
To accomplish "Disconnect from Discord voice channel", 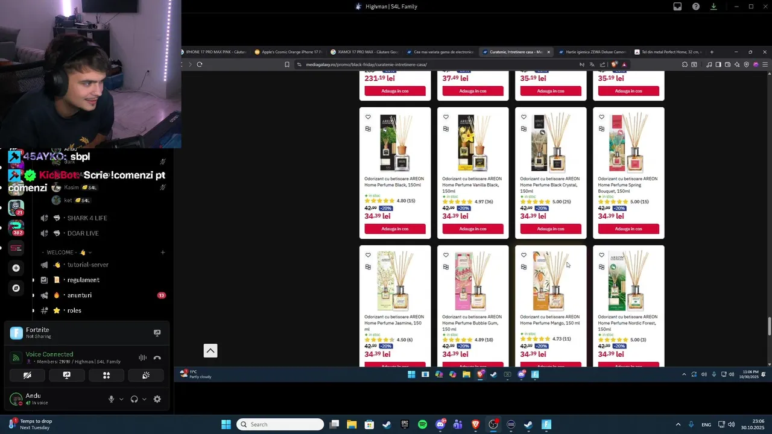I will click(x=157, y=357).
